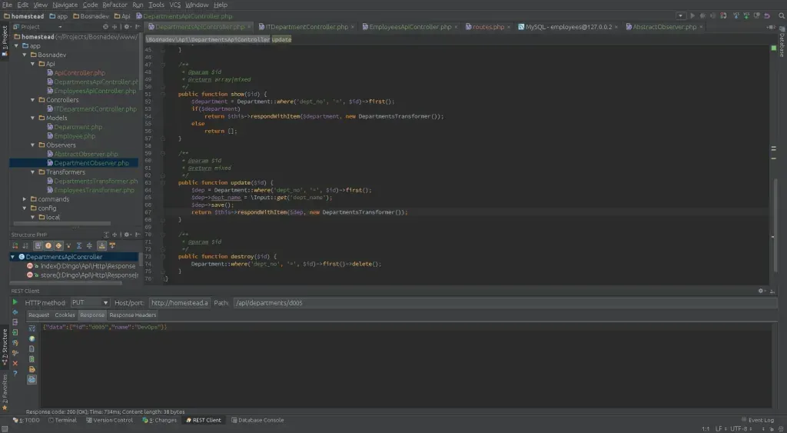Image resolution: width=787 pixels, height=433 pixels.
Task: Open HTTP method PUT dropdown
Action: (x=90, y=302)
